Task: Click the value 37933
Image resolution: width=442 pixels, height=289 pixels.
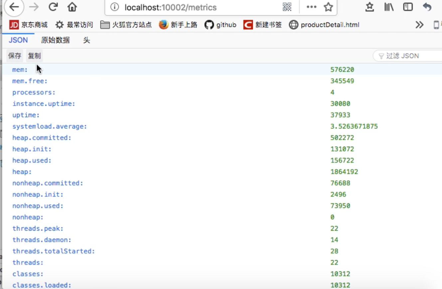Action: point(340,115)
